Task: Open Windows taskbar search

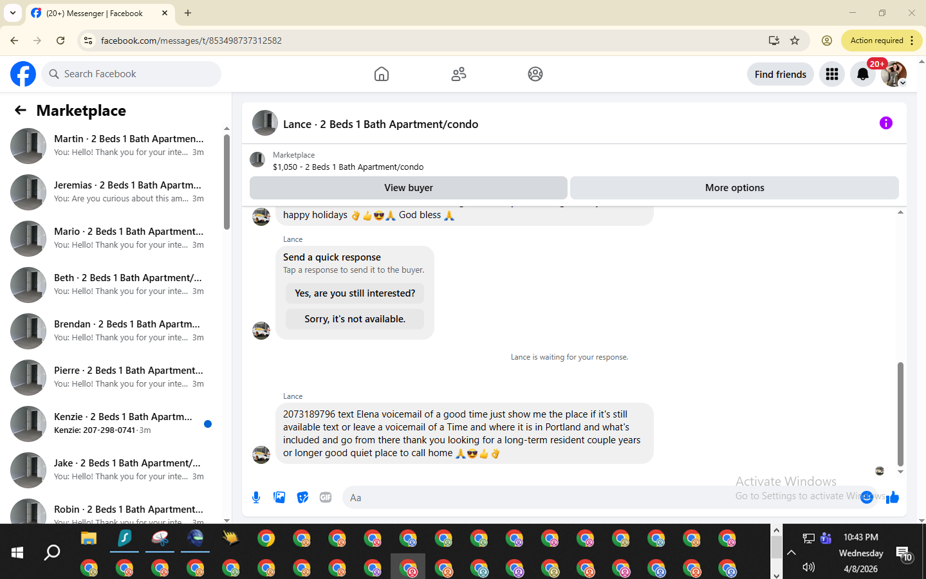Action: (x=52, y=552)
